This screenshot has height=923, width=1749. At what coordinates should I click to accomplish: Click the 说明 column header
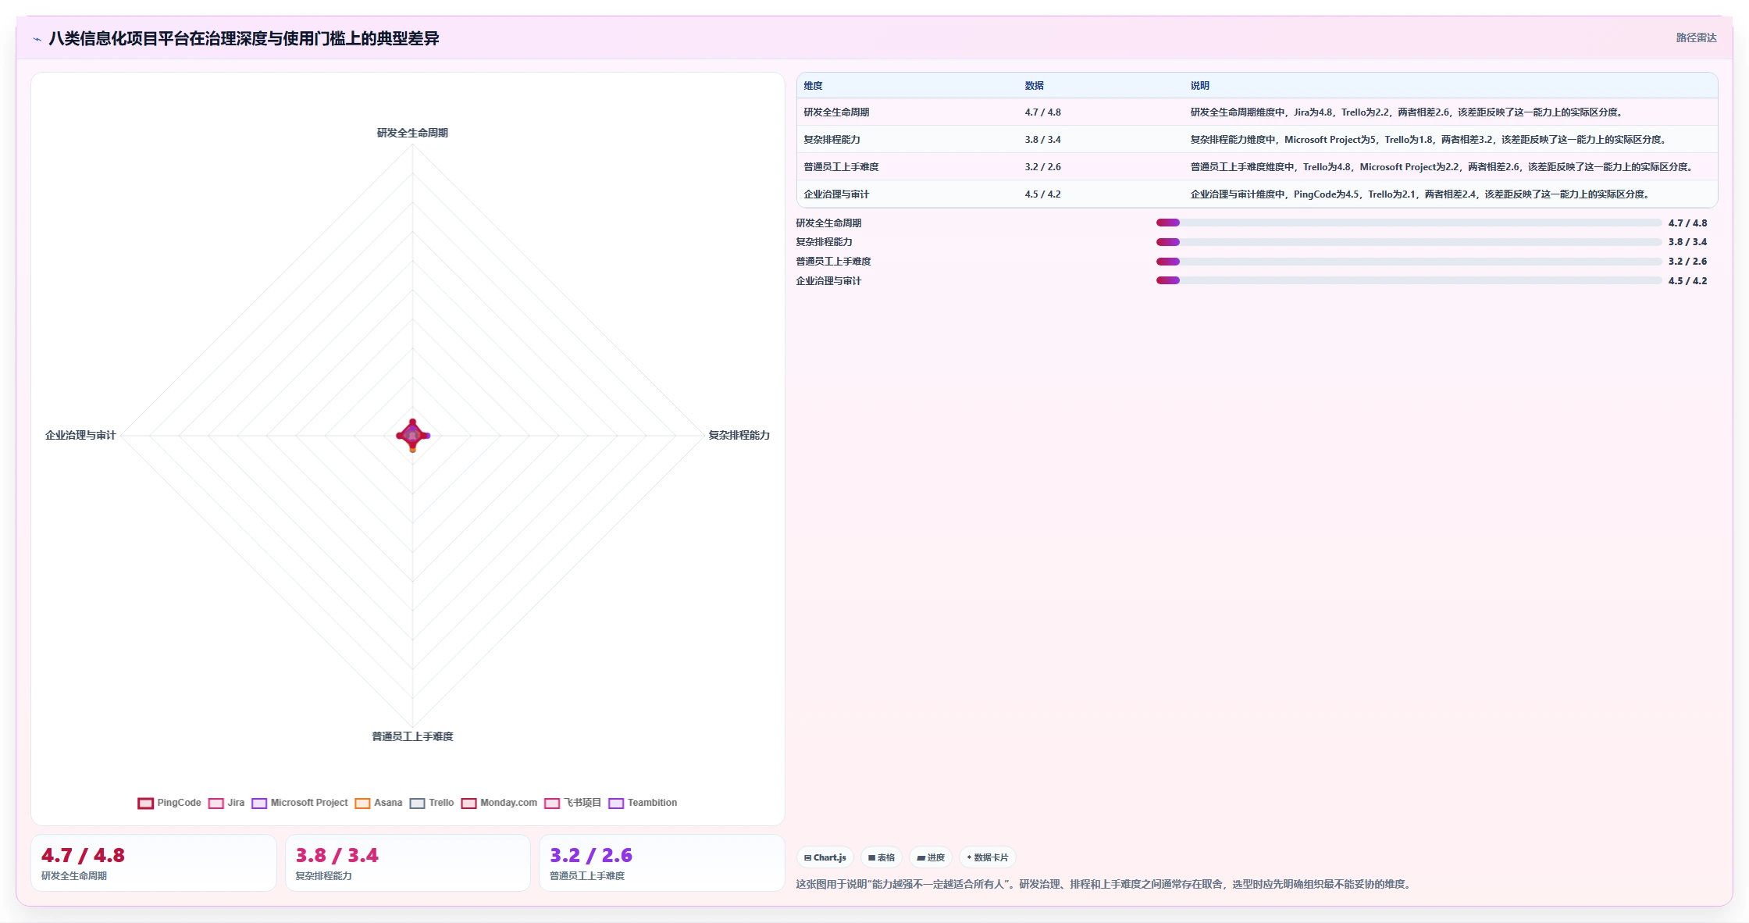[x=1199, y=86]
